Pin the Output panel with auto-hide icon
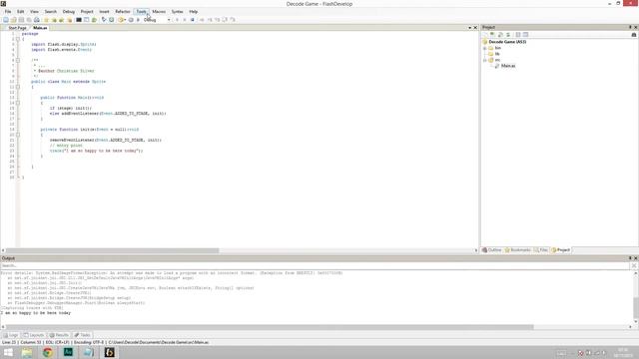The height and width of the screenshot is (359, 639). tap(630, 258)
